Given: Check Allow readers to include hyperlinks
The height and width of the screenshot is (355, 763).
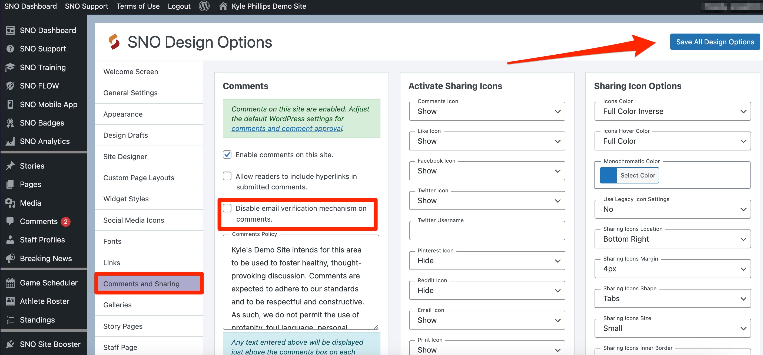Looking at the screenshot, I should click(x=227, y=176).
